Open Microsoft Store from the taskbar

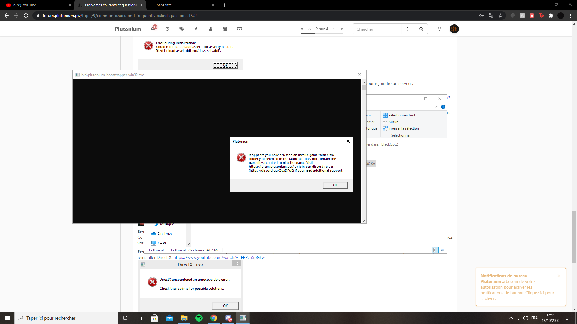(x=154, y=318)
